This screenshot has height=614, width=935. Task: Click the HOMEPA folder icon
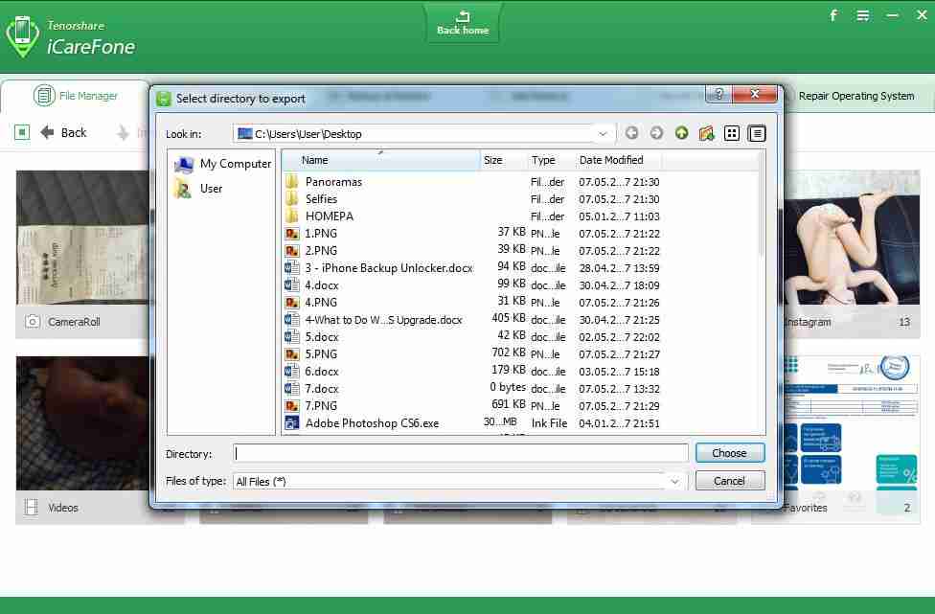point(291,216)
